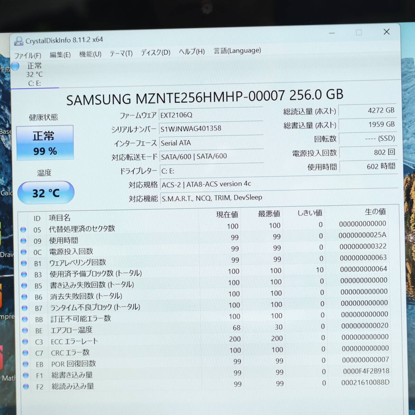Click status dot for ID B5 書き込み失敗回数
The image size is (415, 415).
click(x=24, y=286)
